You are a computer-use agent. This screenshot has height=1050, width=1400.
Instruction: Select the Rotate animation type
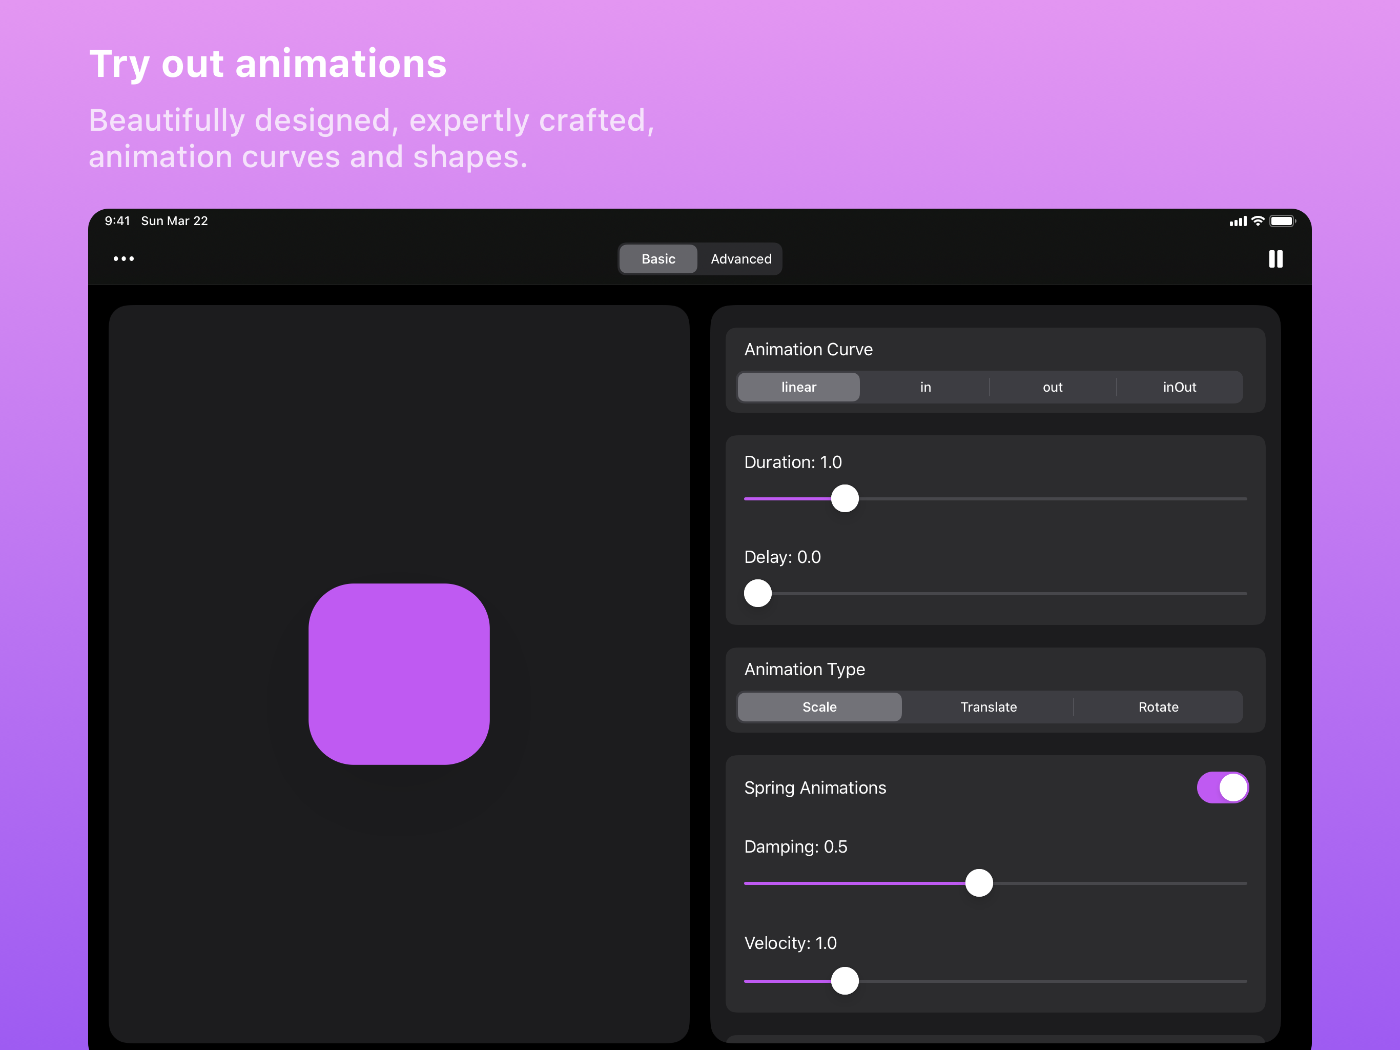1158,707
